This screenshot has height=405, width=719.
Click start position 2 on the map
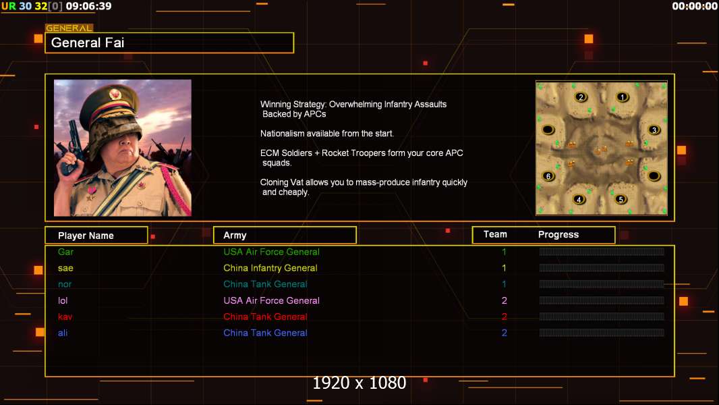tap(581, 97)
